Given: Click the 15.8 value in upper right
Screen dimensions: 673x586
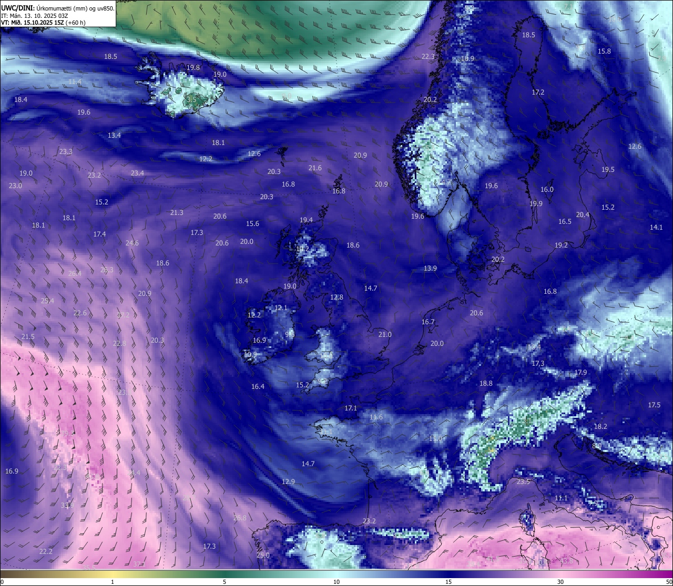Looking at the screenshot, I should tap(604, 52).
